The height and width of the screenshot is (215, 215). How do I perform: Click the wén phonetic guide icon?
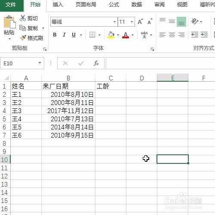click(144, 35)
